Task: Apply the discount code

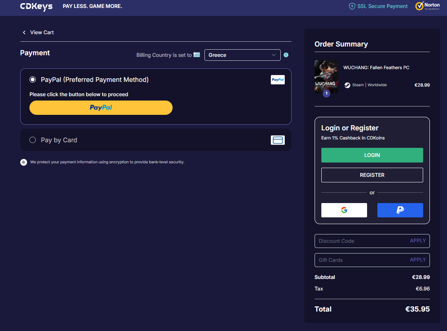Action: pos(418,241)
